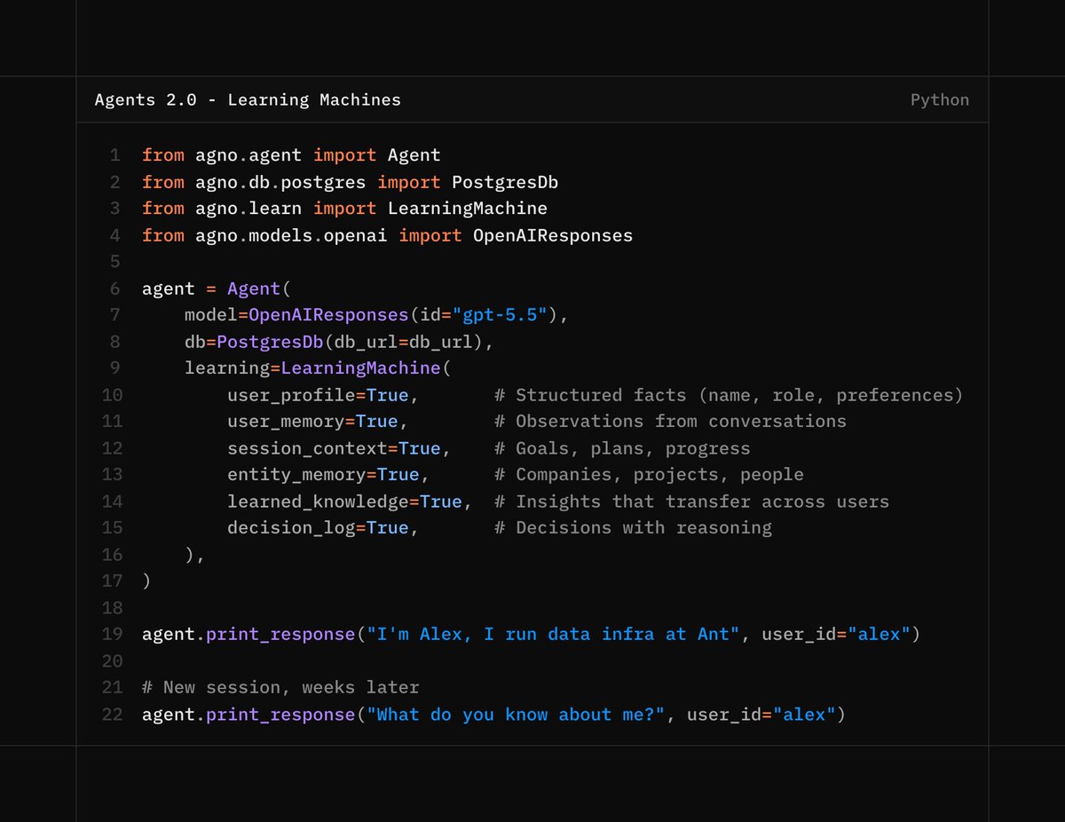Image resolution: width=1065 pixels, height=822 pixels.
Task: Click 'PostgresDb' in the import on line 2
Action: coord(505,182)
